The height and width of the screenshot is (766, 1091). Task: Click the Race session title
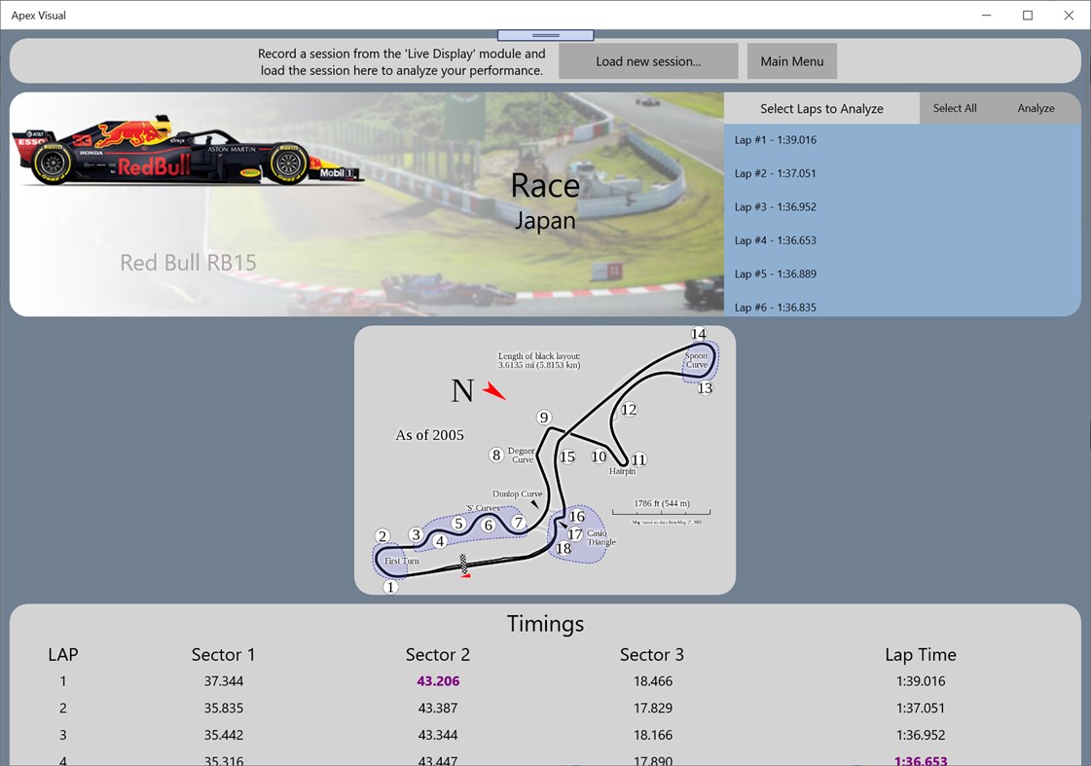pos(545,186)
